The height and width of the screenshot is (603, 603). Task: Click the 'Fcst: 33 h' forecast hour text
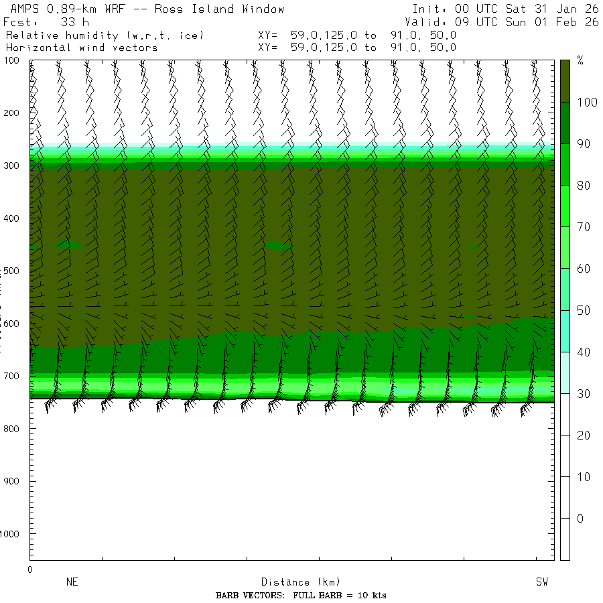pyautogui.click(x=46, y=22)
